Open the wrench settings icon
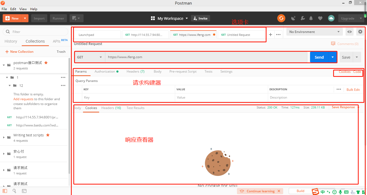 (303, 18)
